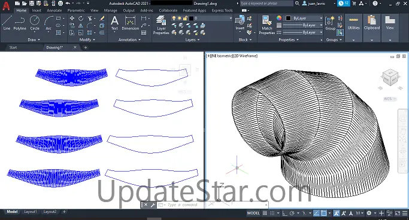This screenshot has height=220, width=409.
Task: Expand the Modify panel
Action: [87, 40]
